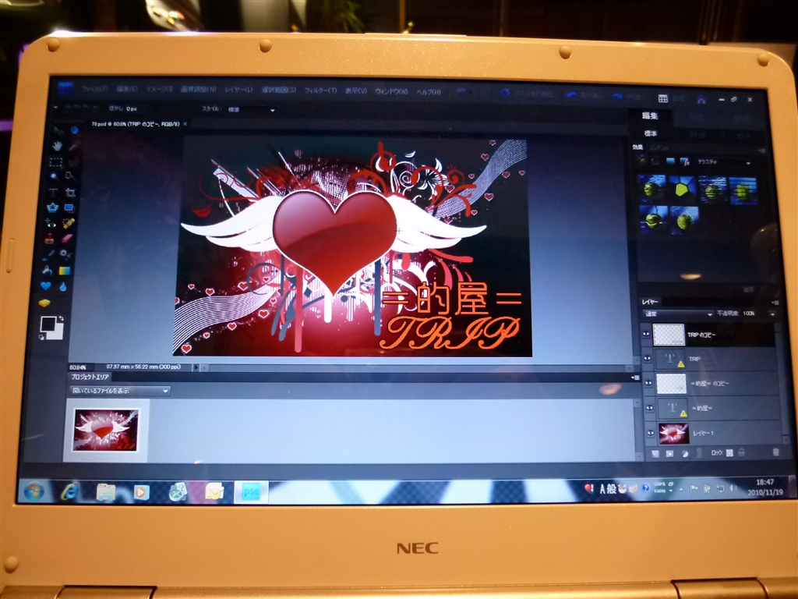Create adjustment layer half-circle icon
Screen dimensions: 798x599
pos(684,453)
